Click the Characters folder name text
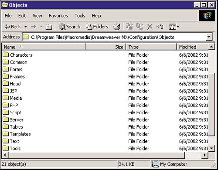 21,55
